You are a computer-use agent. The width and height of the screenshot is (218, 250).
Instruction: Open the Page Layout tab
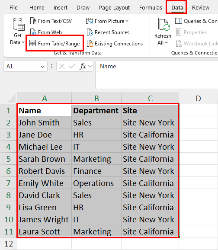pos(114,8)
